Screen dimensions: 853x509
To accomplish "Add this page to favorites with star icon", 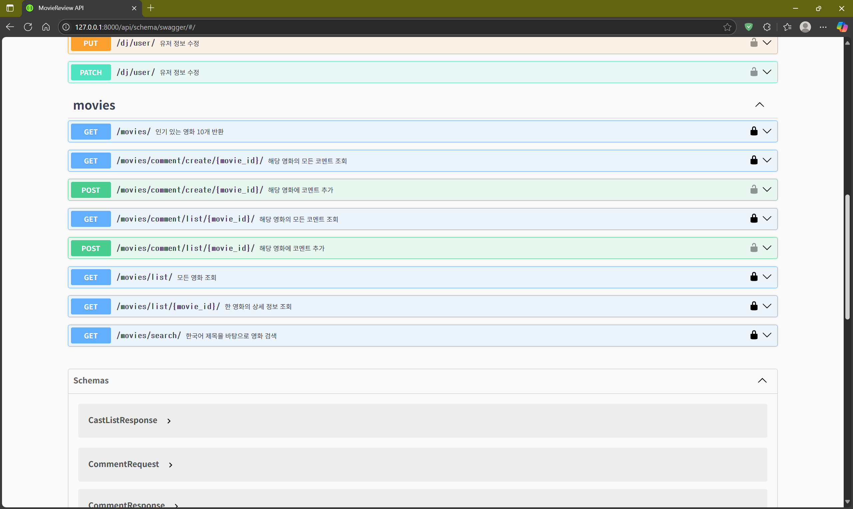I will [x=727, y=27].
